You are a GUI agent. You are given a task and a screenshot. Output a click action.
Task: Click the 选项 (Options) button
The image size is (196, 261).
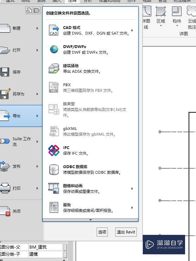click(102, 232)
